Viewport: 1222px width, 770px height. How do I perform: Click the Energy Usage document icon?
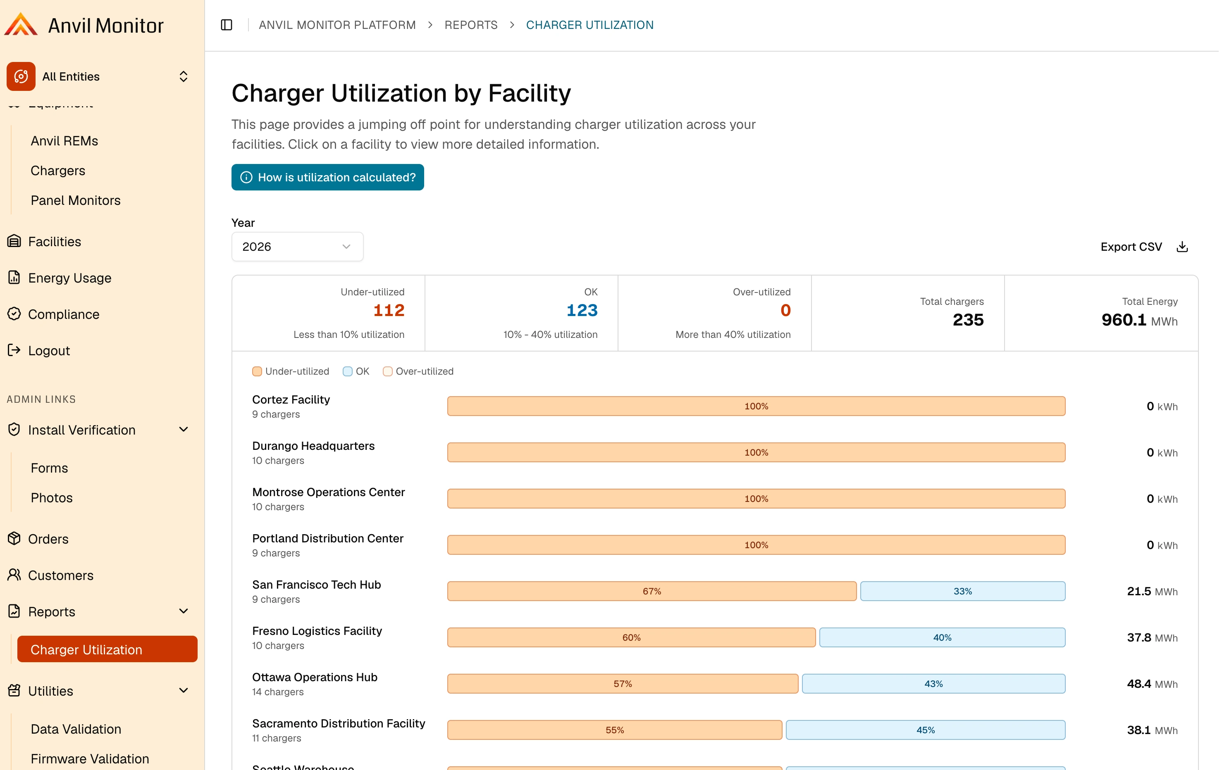click(14, 278)
